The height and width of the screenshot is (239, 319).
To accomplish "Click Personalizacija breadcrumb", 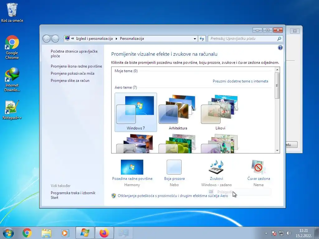I will pyautogui.click(x=132, y=39).
